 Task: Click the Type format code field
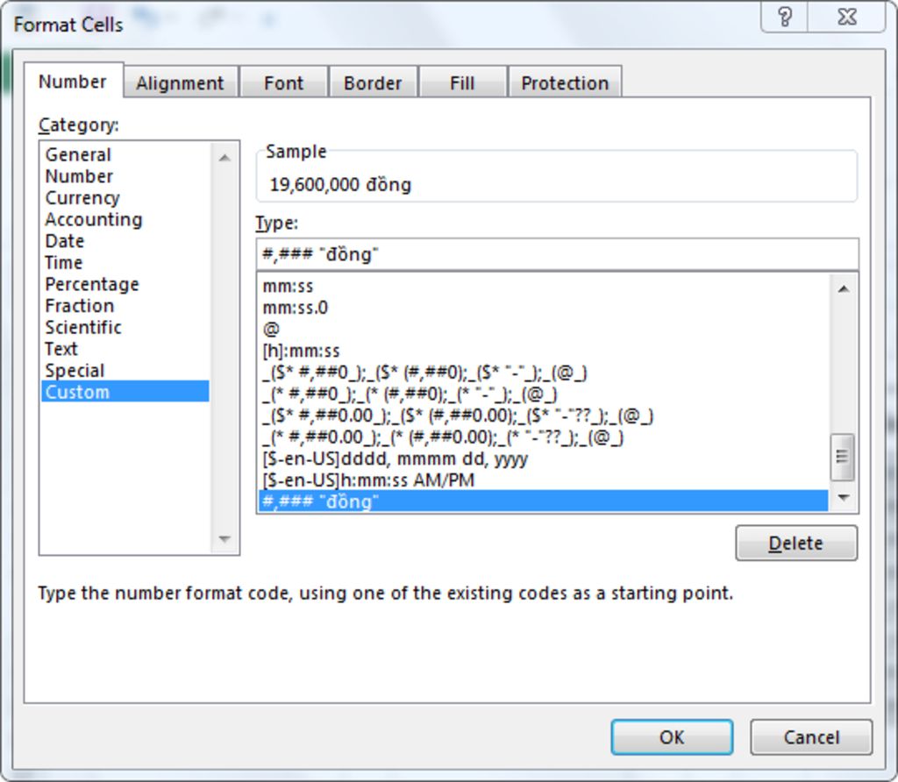[x=557, y=254]
